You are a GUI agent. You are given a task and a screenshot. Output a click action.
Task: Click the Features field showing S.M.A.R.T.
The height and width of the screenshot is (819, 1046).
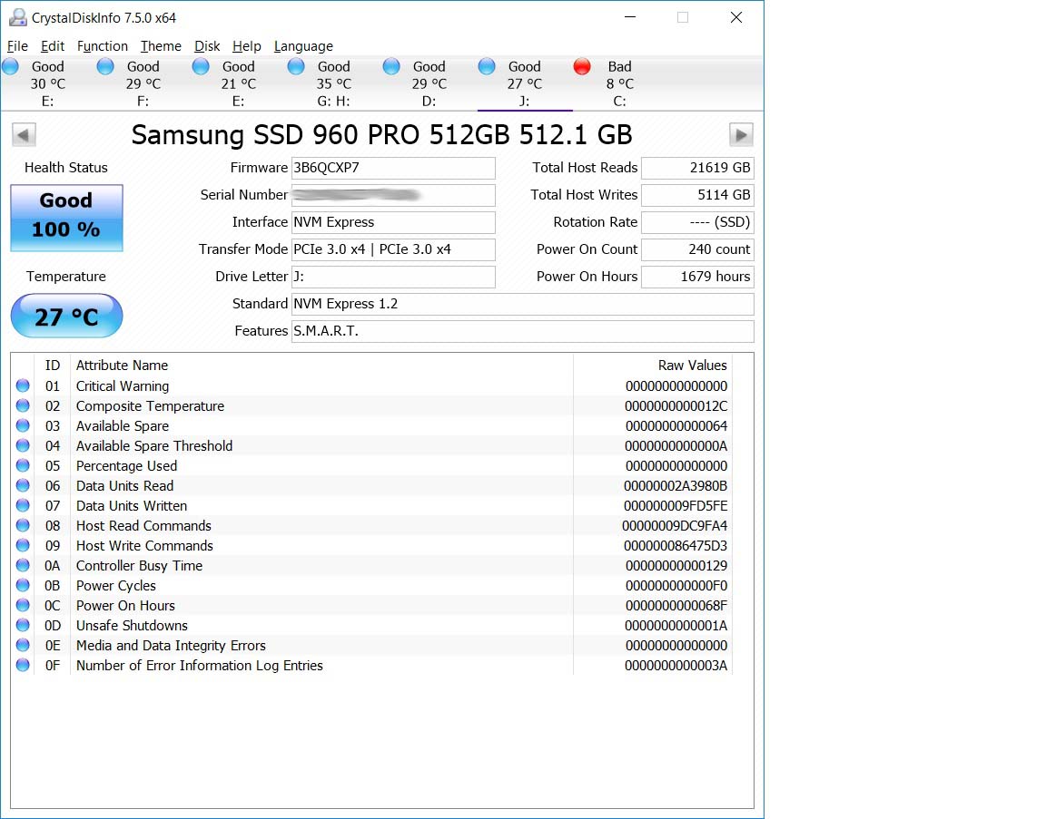click(523, 331)
